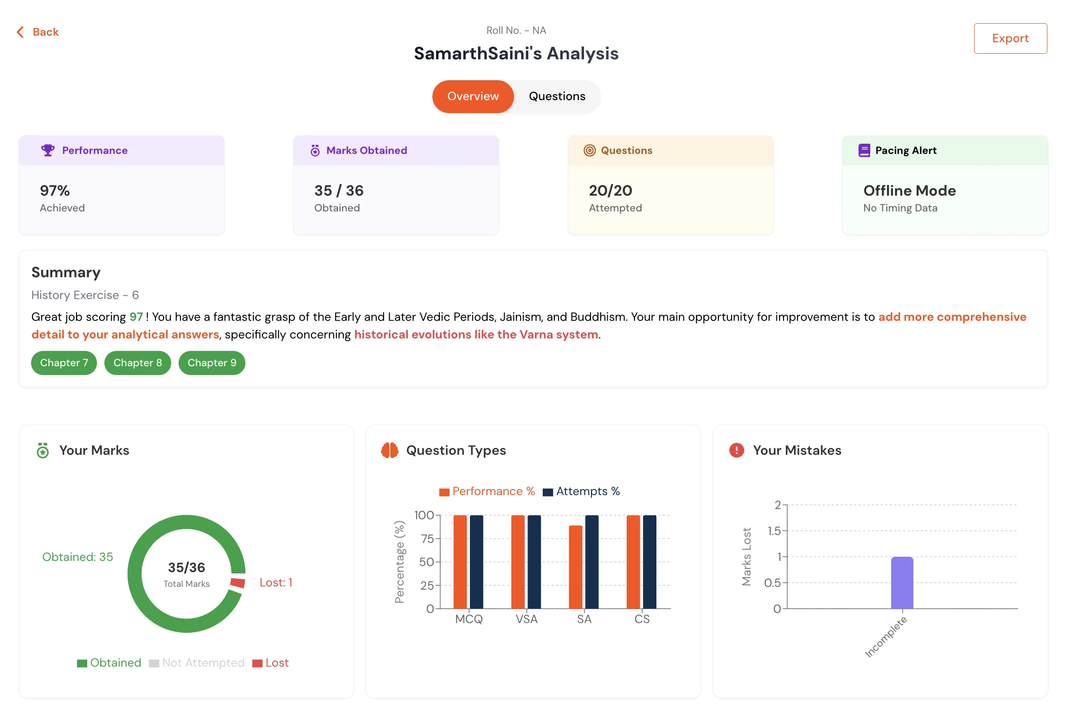Click the Question Types brain icon
1079x713 pixels.
coord(390,450)
